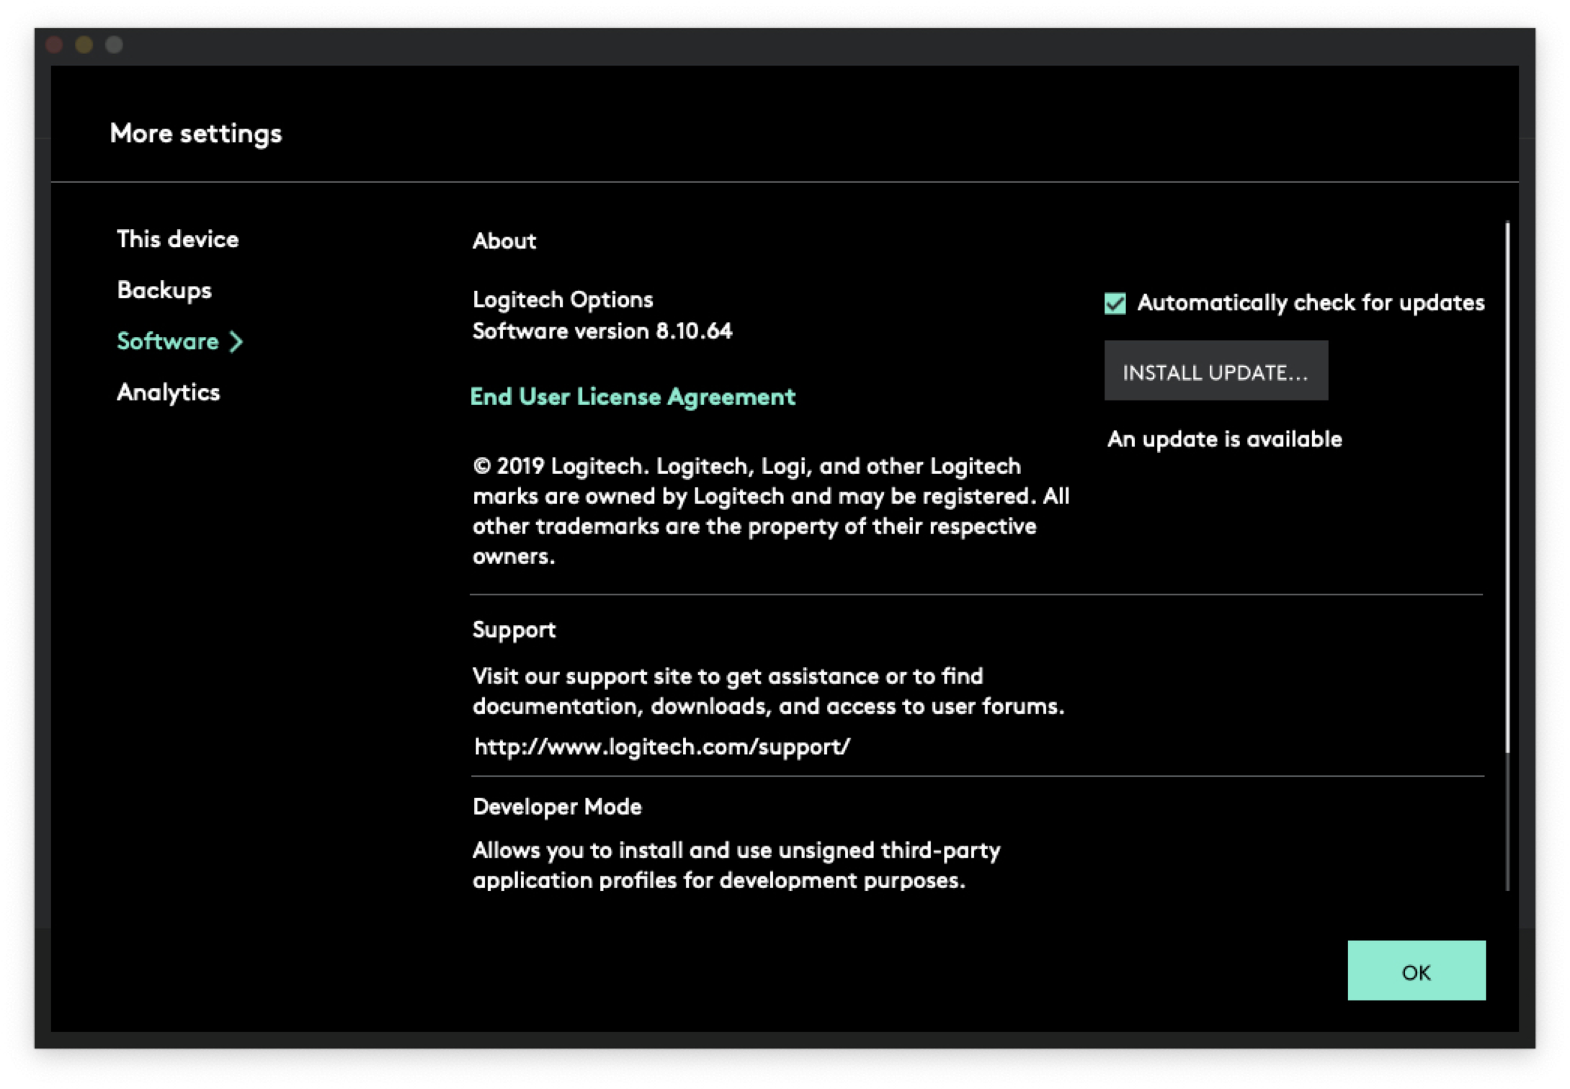Click the 'Software version 8.10.64' text

pos(602,331)
